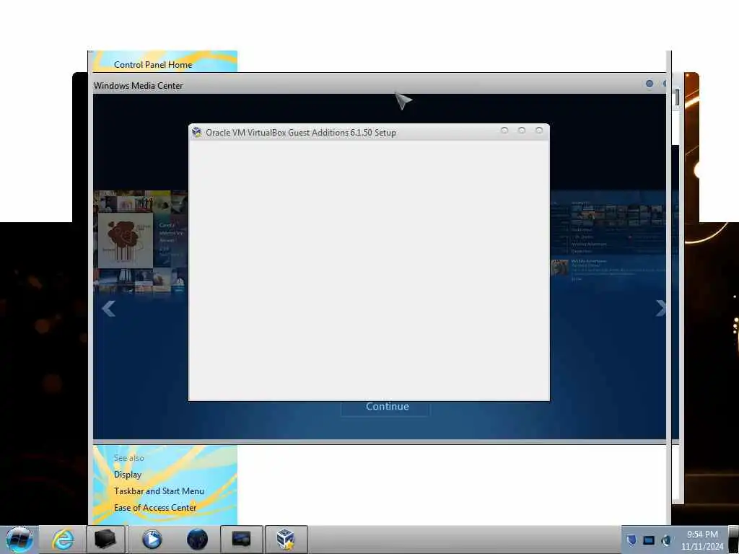Open the Windows Start orb
The width and height of the screenshot is (739, 554).
[19, 540]
